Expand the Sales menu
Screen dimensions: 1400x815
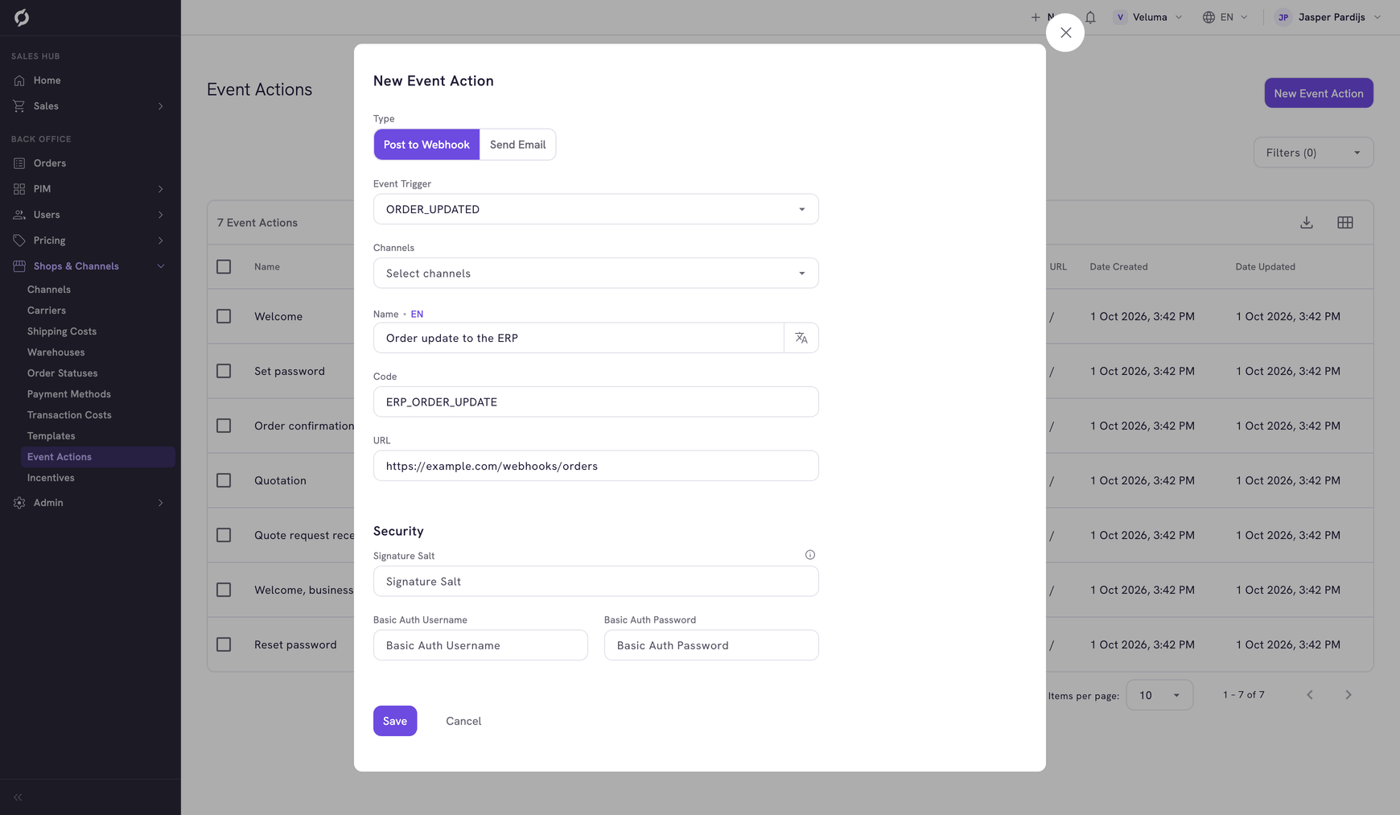[x=90, y=106]
